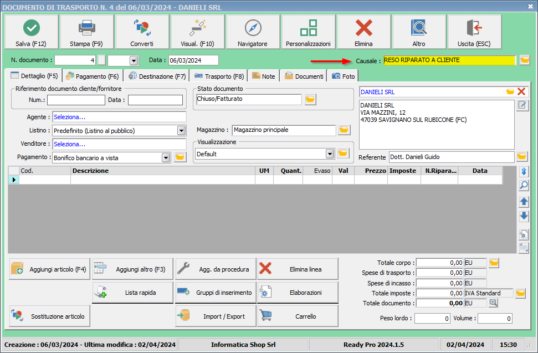
Task: Click the document gear icon beside grid
Action: (524, 235)
